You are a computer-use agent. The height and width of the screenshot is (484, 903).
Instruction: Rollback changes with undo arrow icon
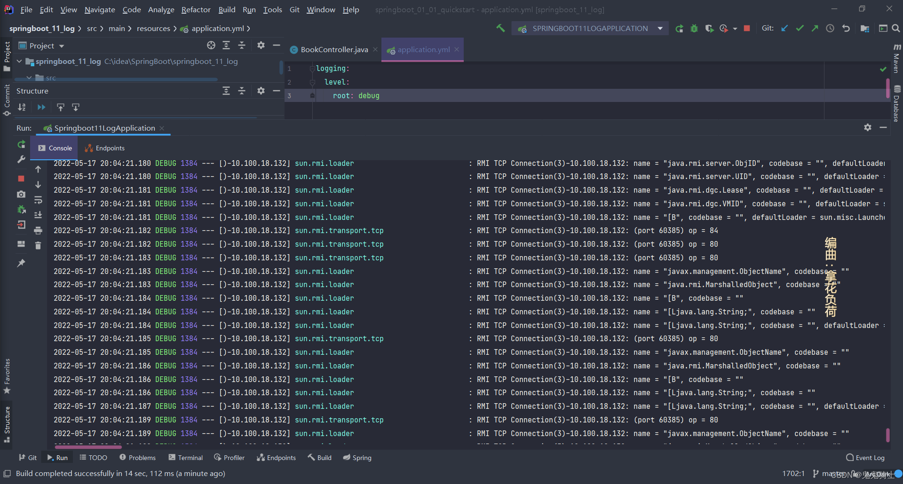(846, 29)
